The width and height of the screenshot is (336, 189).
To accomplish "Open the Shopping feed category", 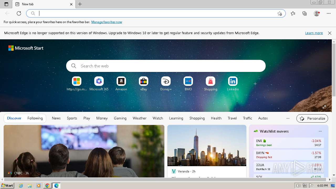I will (x=197, y=118).
